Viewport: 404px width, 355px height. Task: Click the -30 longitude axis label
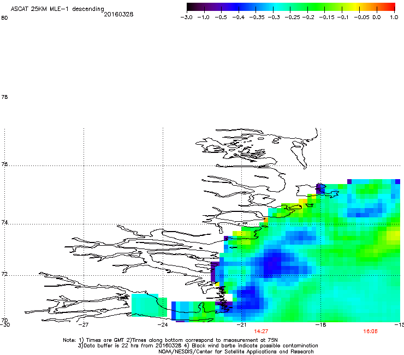[5, 325]
